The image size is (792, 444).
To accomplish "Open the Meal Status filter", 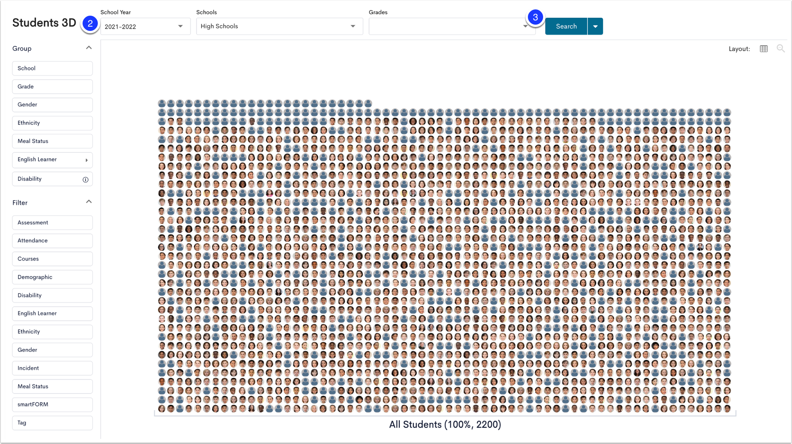I will [52, 386].
